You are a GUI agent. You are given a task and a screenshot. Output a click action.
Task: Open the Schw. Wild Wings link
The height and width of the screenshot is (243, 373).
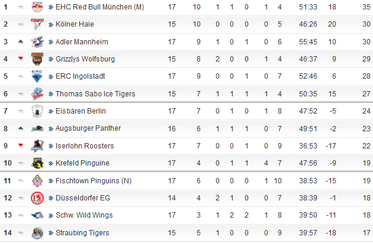(x=84, y=215)
